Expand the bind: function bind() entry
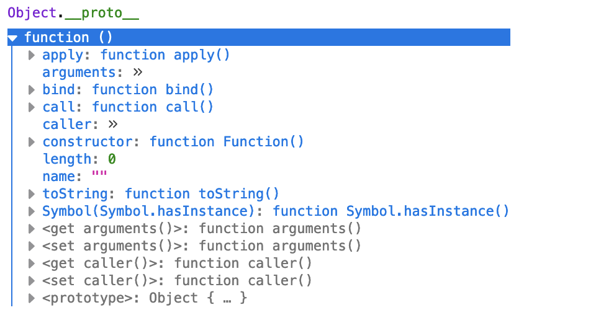The height and width of the screenshot is (310, 601). pyautogui.click(x=32, y=90)
